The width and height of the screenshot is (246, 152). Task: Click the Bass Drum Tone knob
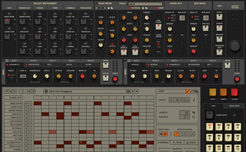(x=101, y=23)
